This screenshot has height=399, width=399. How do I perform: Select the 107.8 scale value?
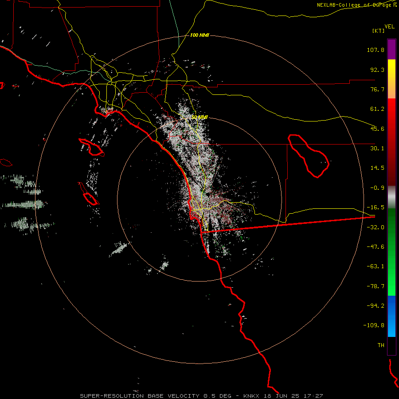[x=376, y=50]
